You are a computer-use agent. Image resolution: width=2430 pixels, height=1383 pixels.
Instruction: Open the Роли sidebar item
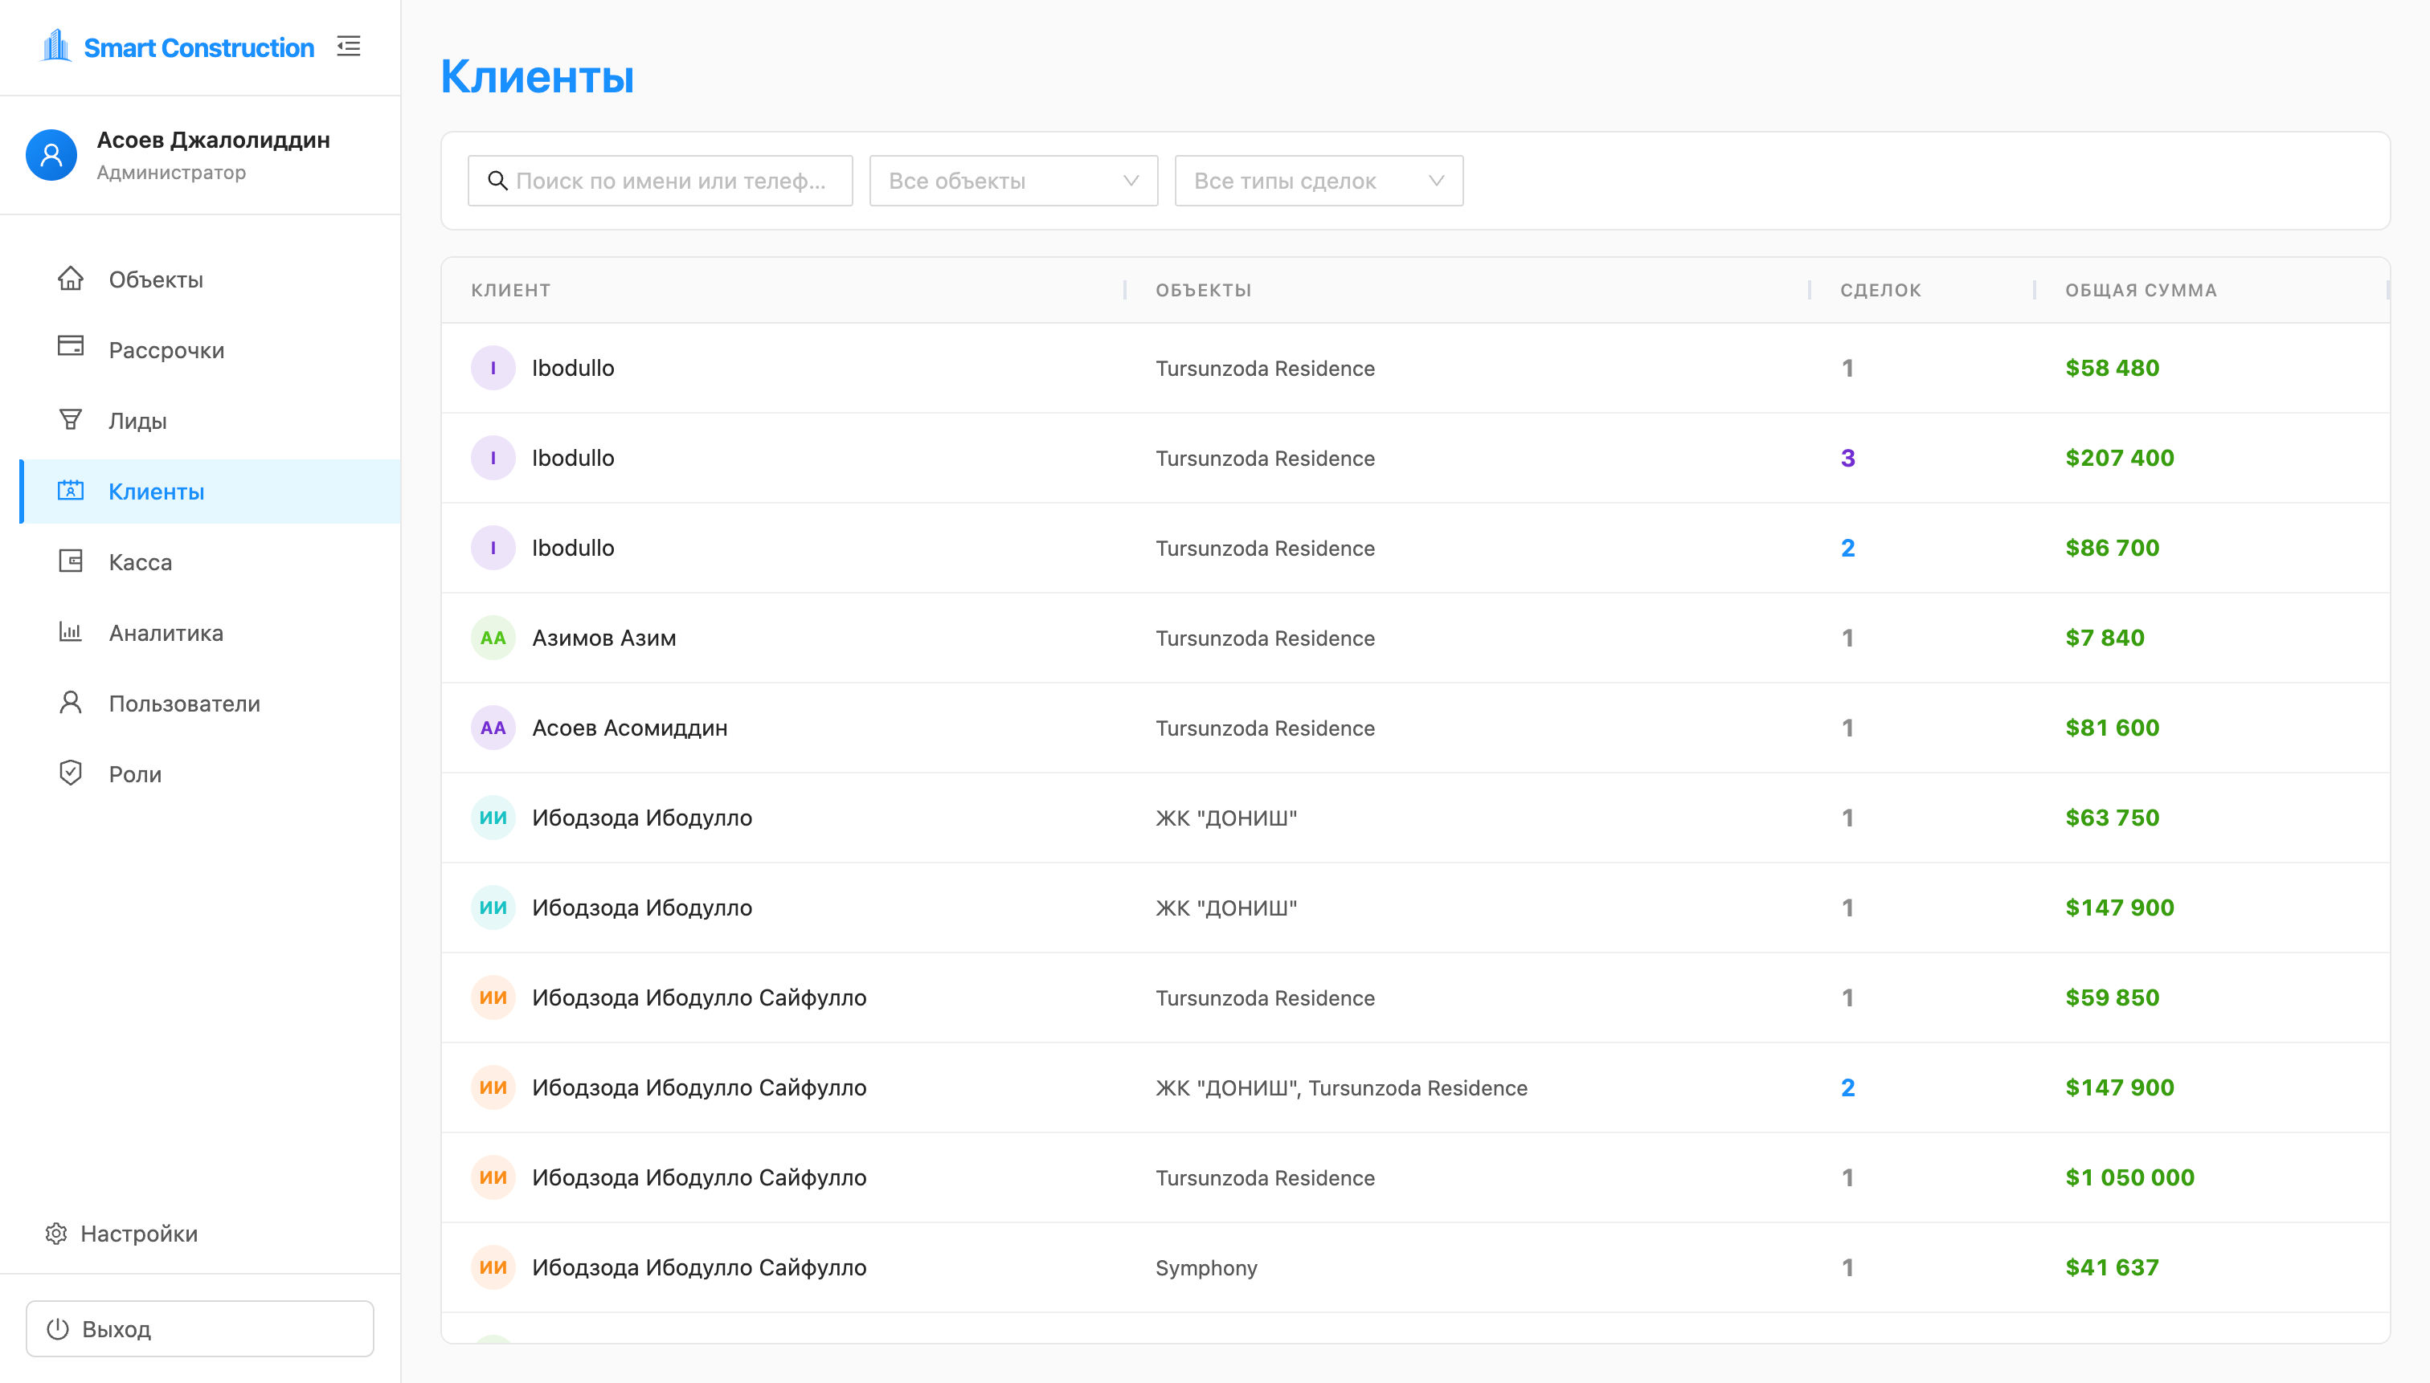click(x=210, y=774)
